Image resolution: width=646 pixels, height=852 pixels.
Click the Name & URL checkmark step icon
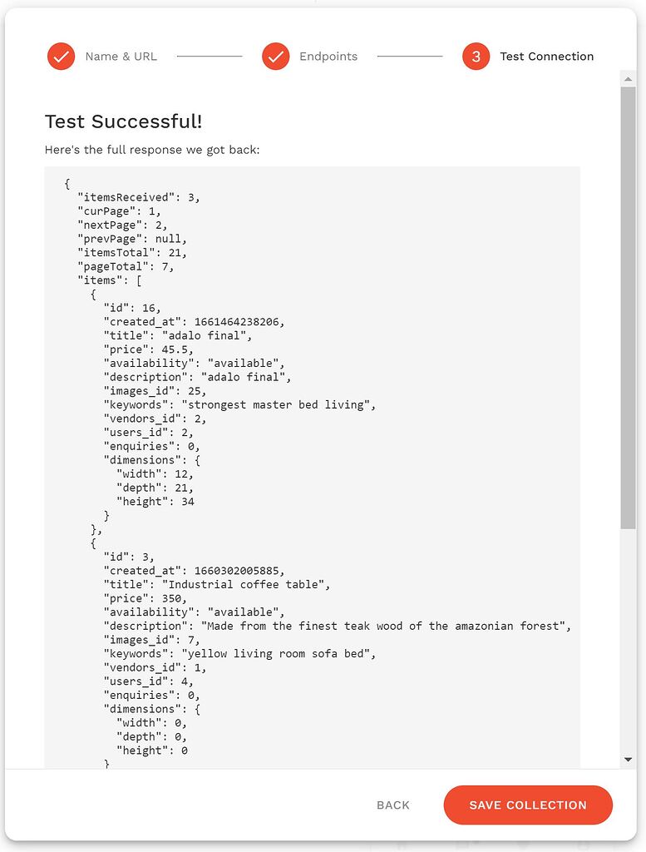pyautogui.click(x=61, y=57)
